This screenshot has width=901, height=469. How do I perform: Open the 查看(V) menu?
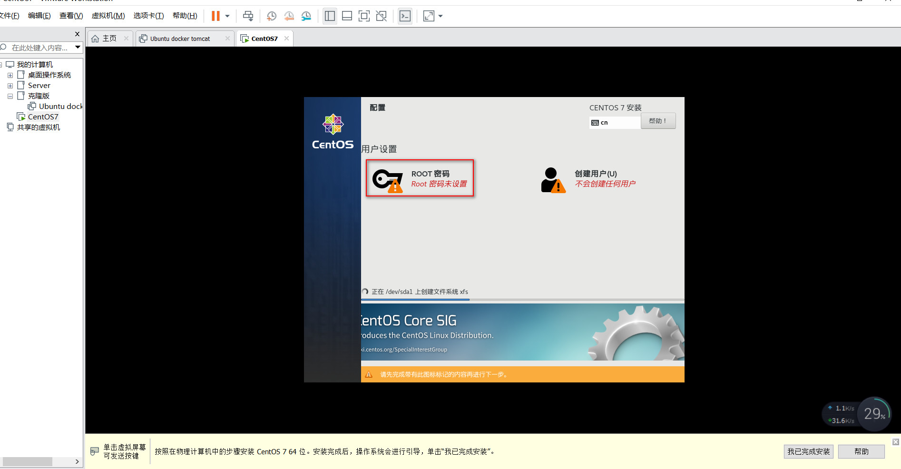click(x=71, y=16)
